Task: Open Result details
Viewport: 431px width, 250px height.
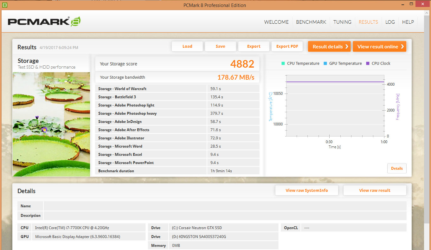Action: (329, 46)
